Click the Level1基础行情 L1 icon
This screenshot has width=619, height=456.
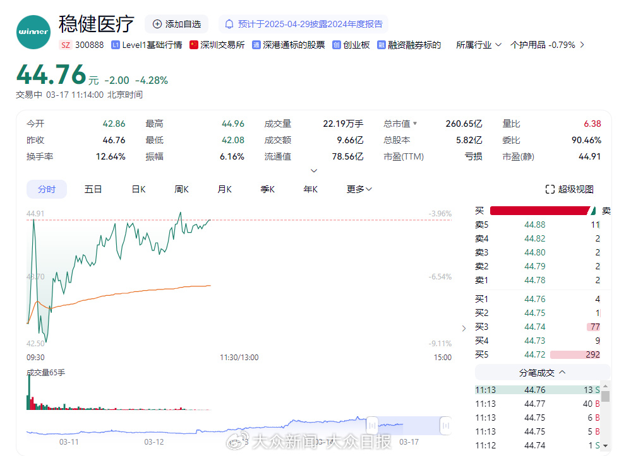click(x=115, y=45)
